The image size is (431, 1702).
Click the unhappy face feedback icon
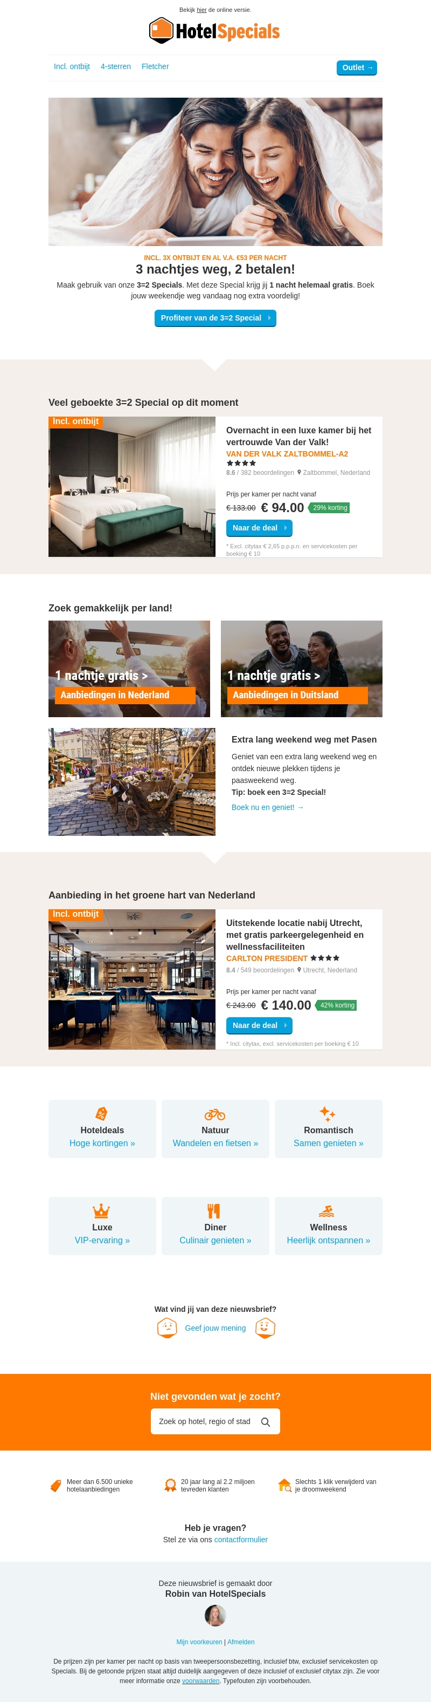click(x=167, y=1327)
